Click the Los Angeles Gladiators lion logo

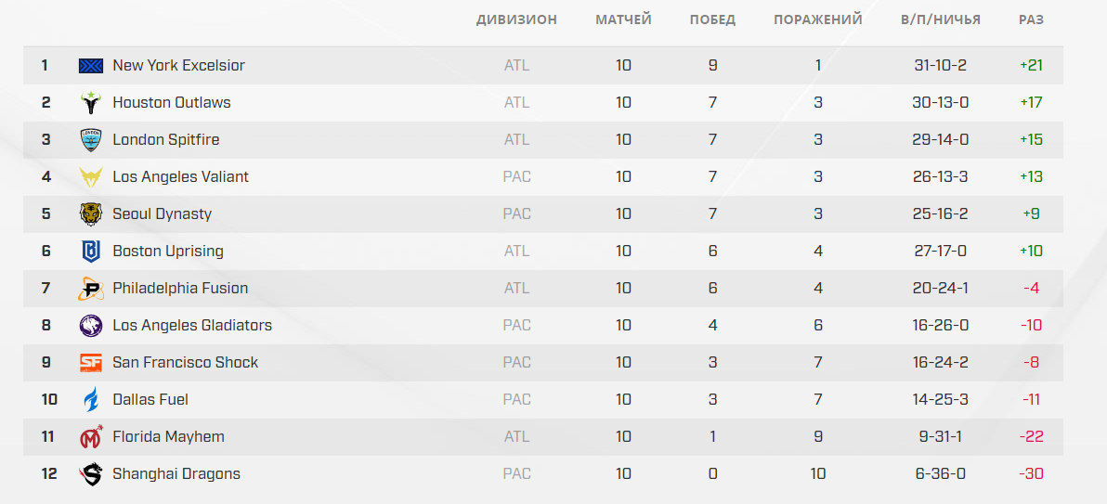(x=91, y=326)
